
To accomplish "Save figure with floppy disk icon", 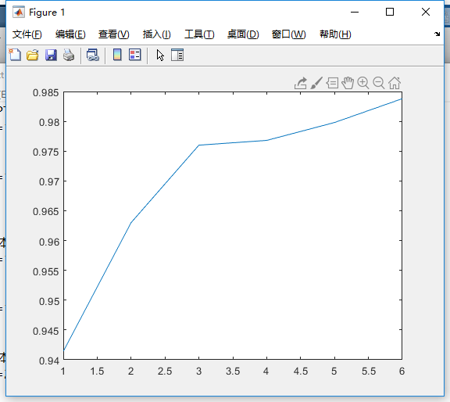I will point(51,55).
